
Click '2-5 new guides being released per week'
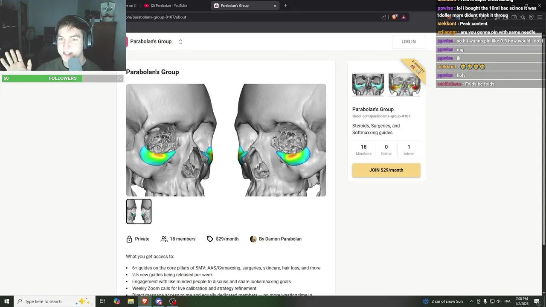172,275
